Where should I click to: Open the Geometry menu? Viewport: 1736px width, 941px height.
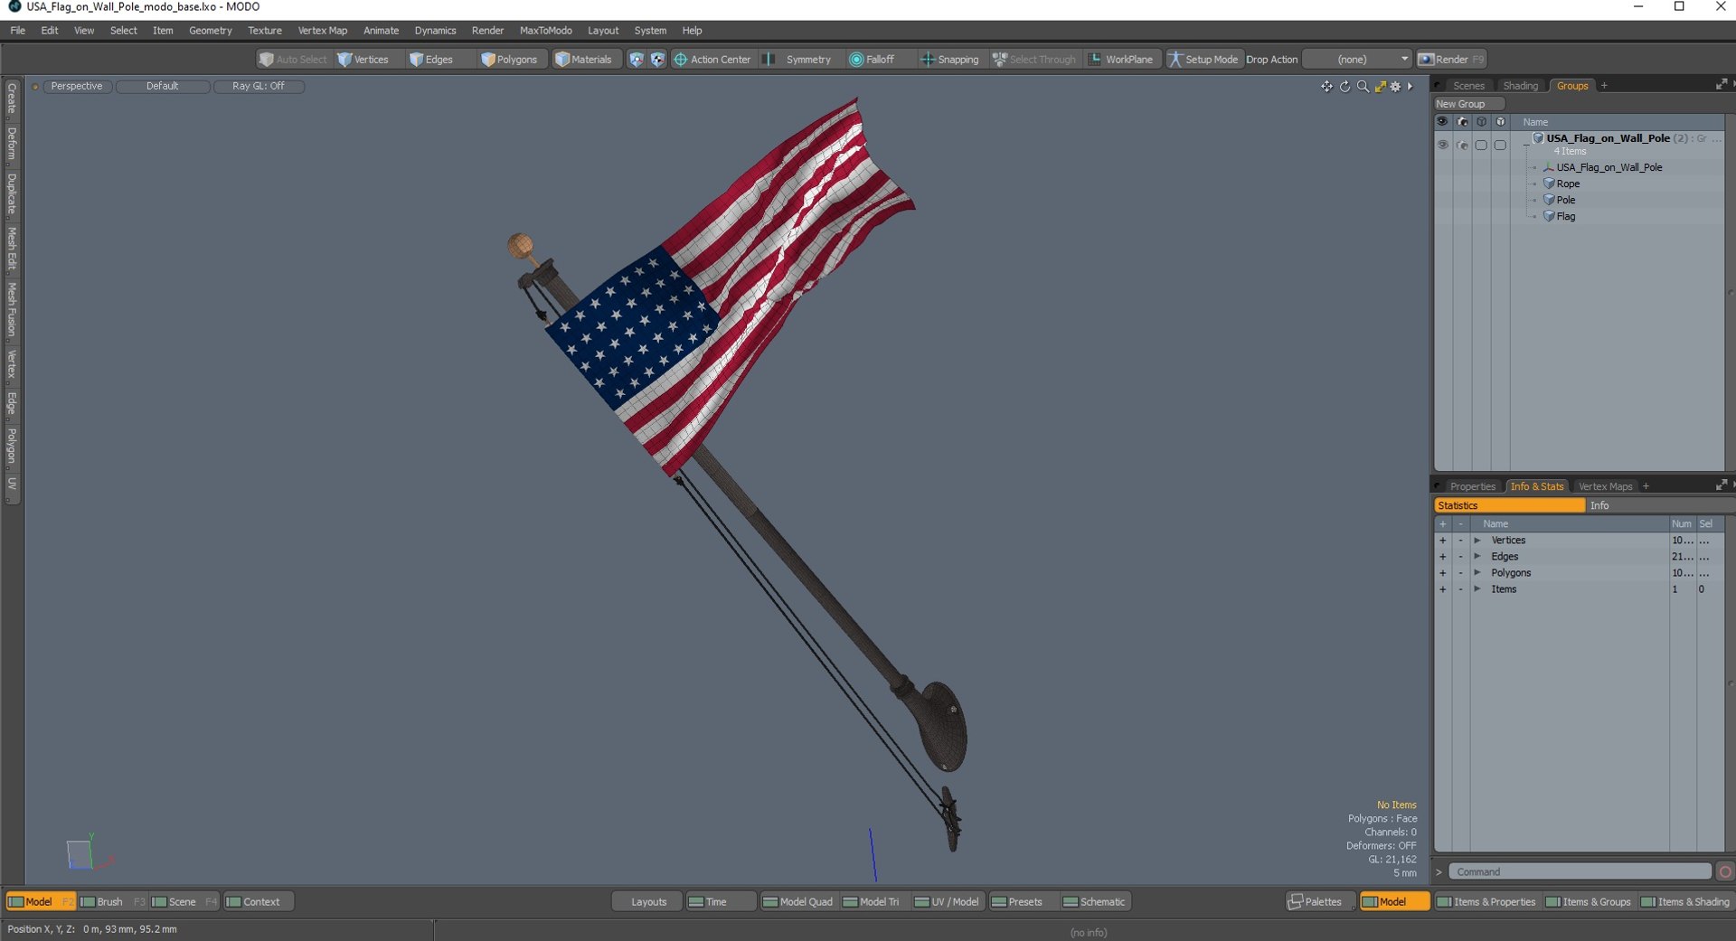point(211,31)
